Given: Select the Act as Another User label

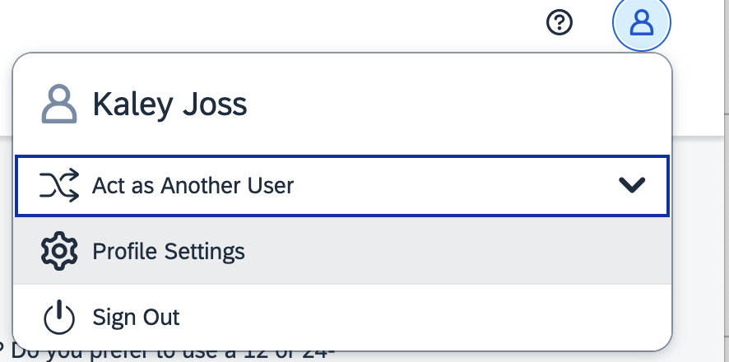Looking at the screenshot, I should click(193, 186).
